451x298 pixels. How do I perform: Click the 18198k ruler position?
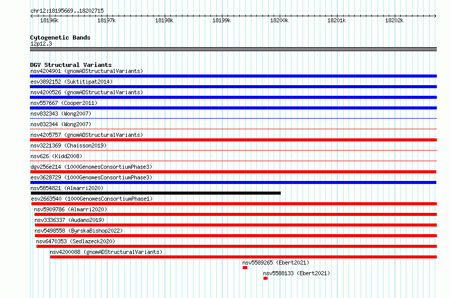164,20
